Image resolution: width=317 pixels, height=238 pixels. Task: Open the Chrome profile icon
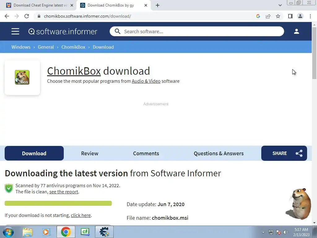300,16
